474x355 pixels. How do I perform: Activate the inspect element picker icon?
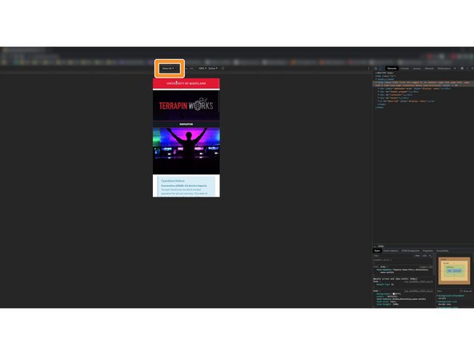click(x=376, y=69)
